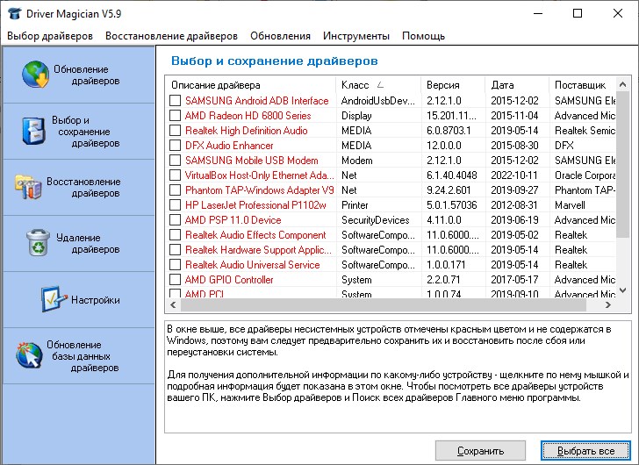Click the date 2022-10-11 cell
The image size is (639, 465).
click(x=513, y=175)
